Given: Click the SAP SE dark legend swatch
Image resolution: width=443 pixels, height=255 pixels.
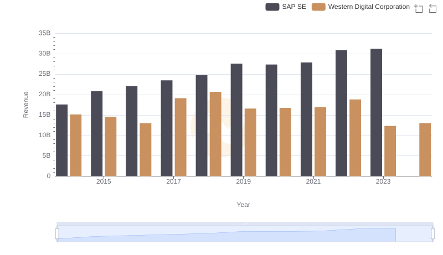Looking at the screenshot, I should (x=272, y=7).
